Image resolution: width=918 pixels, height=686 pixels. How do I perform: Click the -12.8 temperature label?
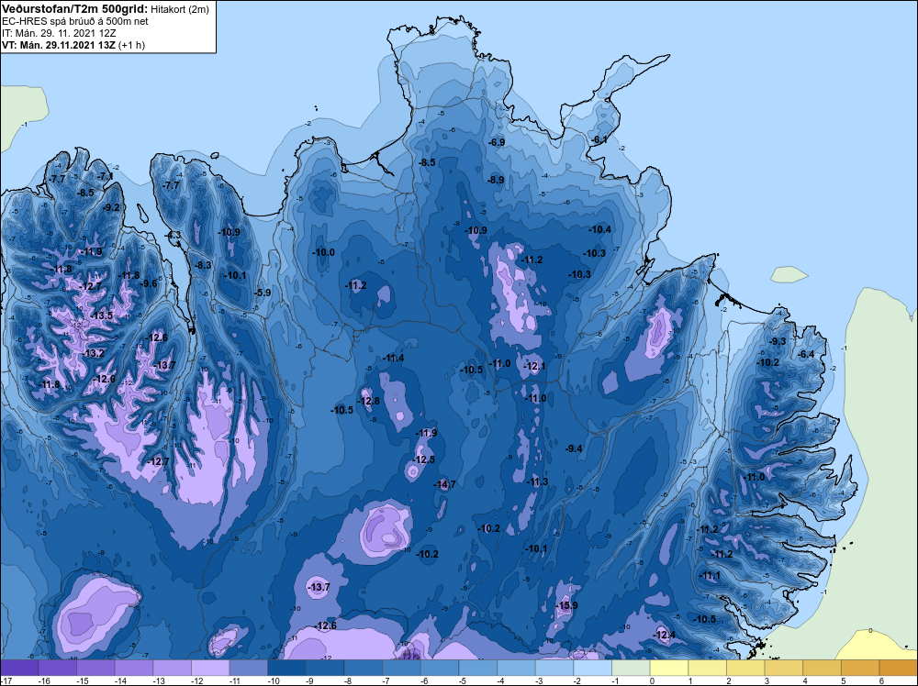(x=369, y=401)
